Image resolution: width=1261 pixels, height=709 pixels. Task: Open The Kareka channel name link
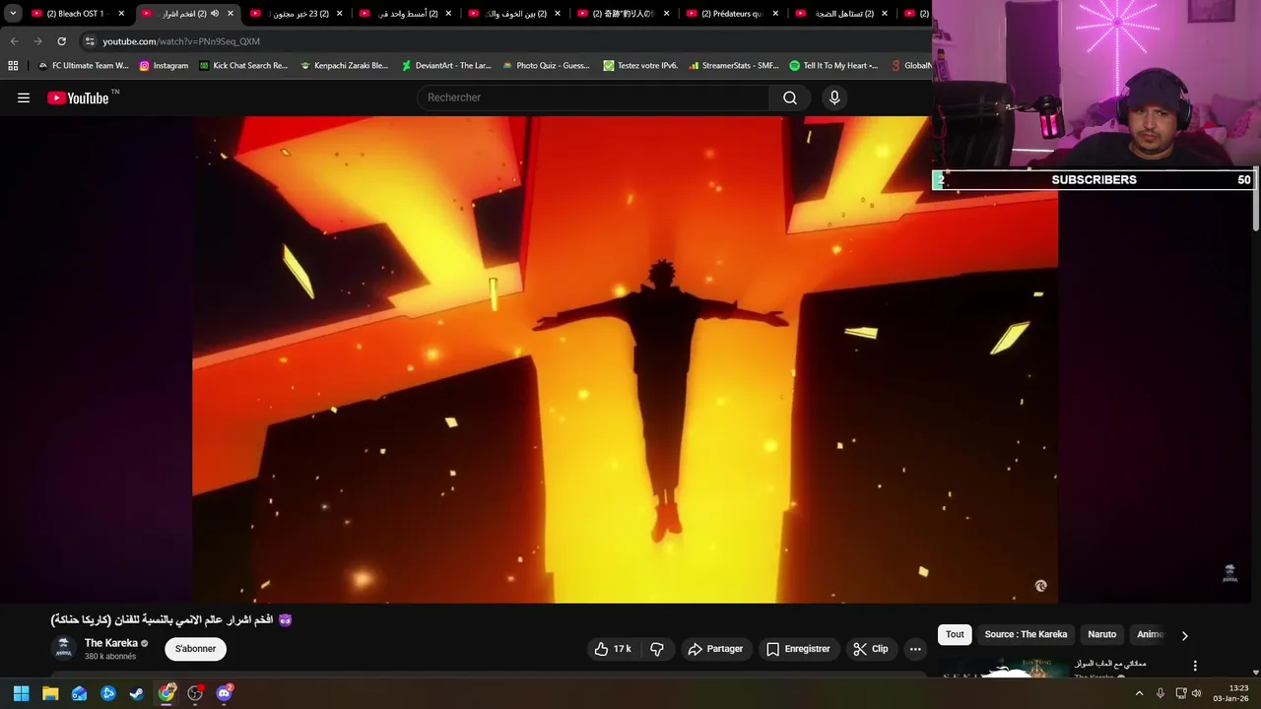[x=111, y=643]
